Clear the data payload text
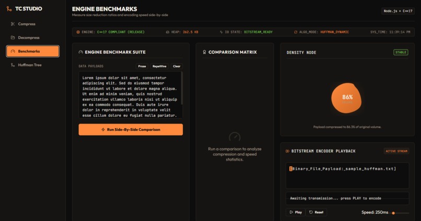Image resolution: width=421 pixels, height=221 pixels. (x=177, y=66)
